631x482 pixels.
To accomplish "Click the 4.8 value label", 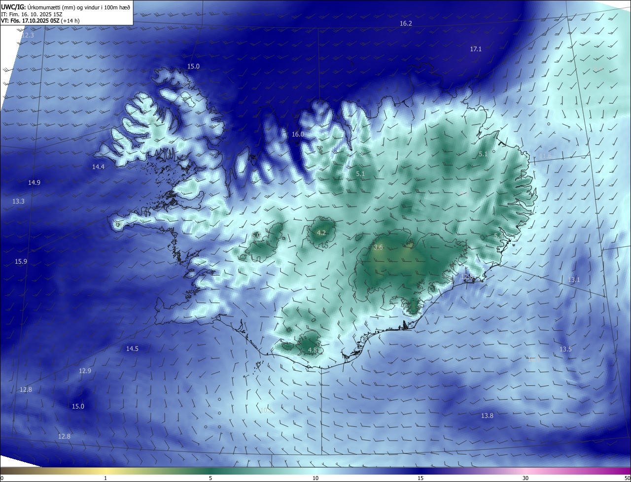I will pos(312,350).
